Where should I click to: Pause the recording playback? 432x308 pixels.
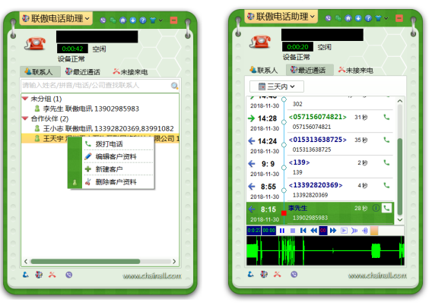pos(282,231)
